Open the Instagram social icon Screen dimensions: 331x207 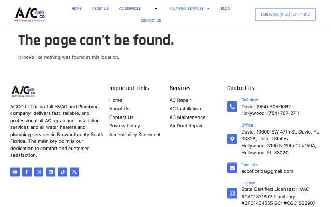click(39, 172)
